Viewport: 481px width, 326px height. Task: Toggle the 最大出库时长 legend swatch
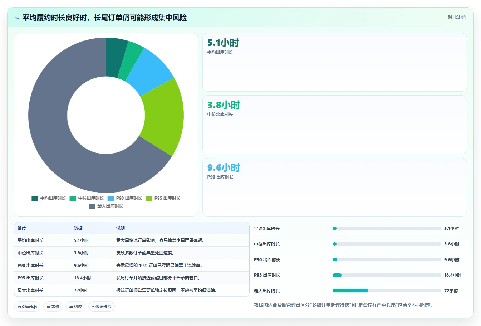pos(92,206)
